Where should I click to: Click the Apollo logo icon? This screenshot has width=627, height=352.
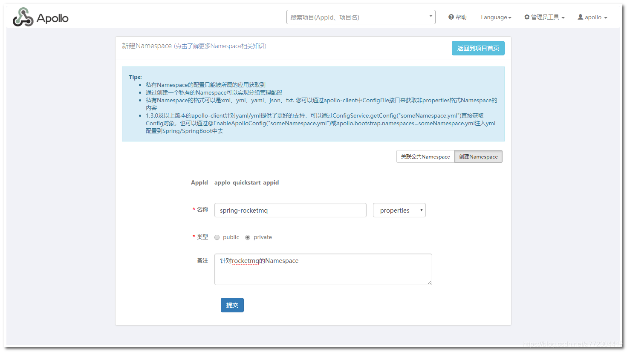click(x=23, y=17)
